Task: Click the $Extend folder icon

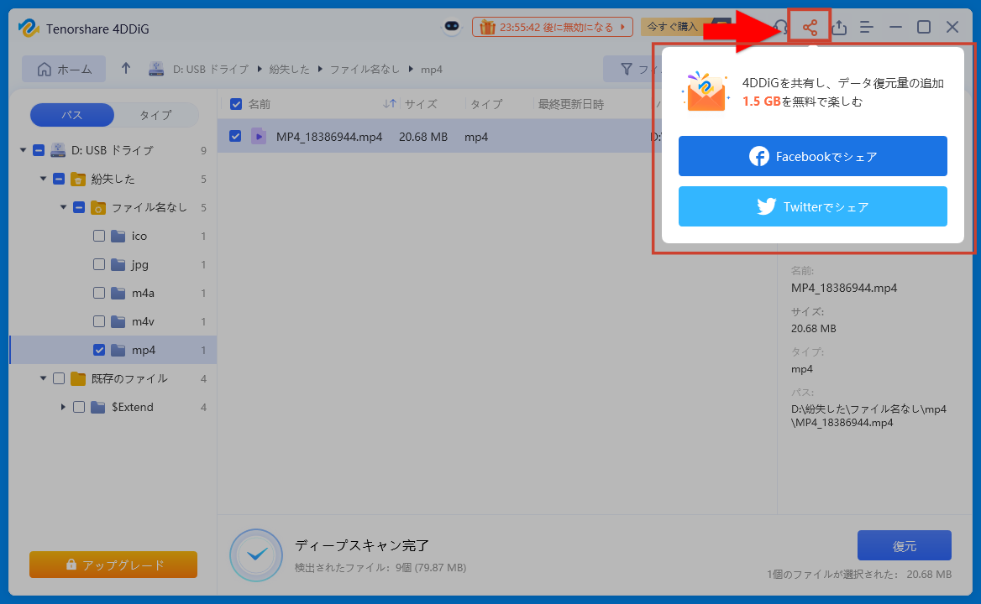Action: (98, 407)
